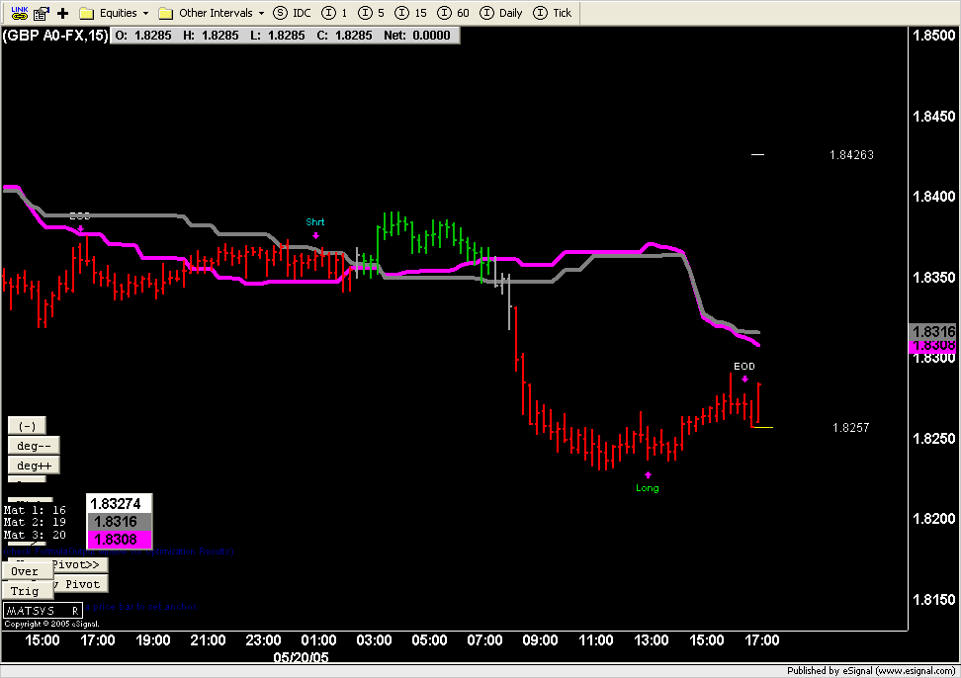Click the deg++ button

tap(34, 466)
